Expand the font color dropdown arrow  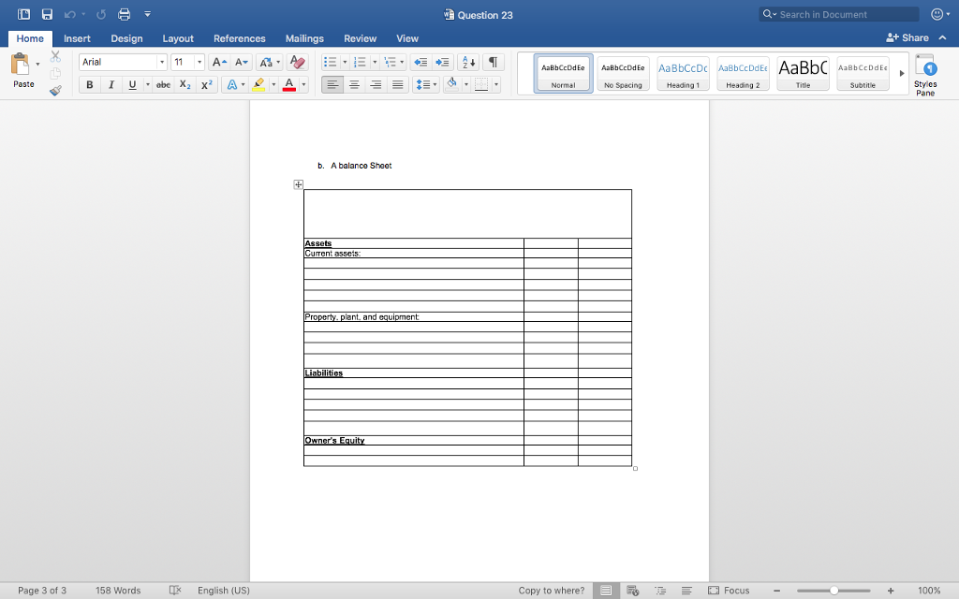pos(302,84)
